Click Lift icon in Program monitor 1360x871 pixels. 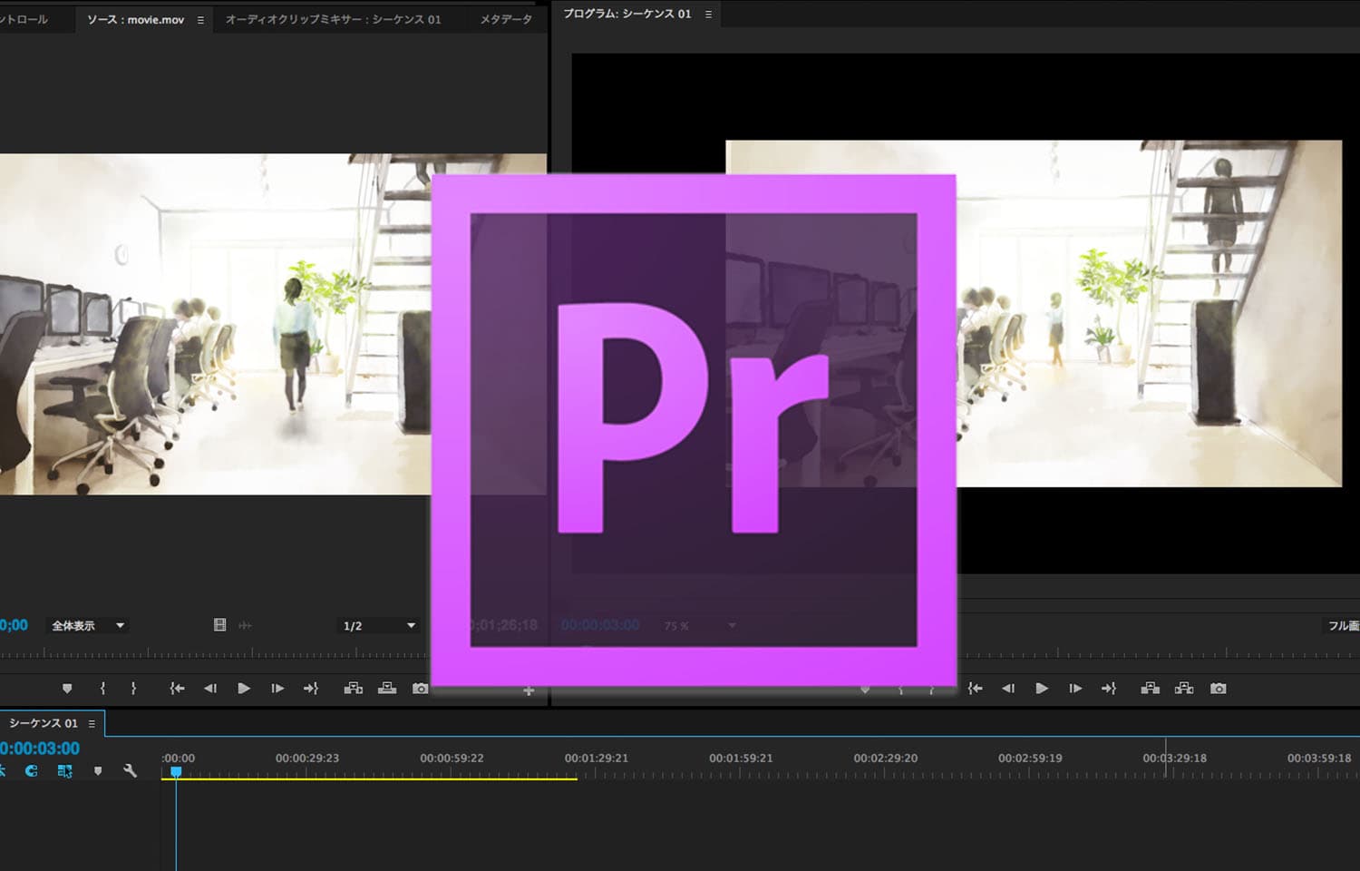pyautogui.click(x=1150, y=689)
